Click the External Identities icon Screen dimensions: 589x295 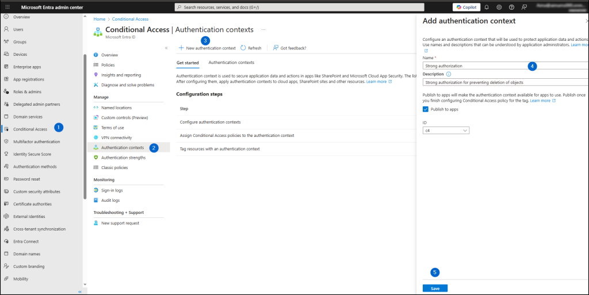[x=6, y=216]
